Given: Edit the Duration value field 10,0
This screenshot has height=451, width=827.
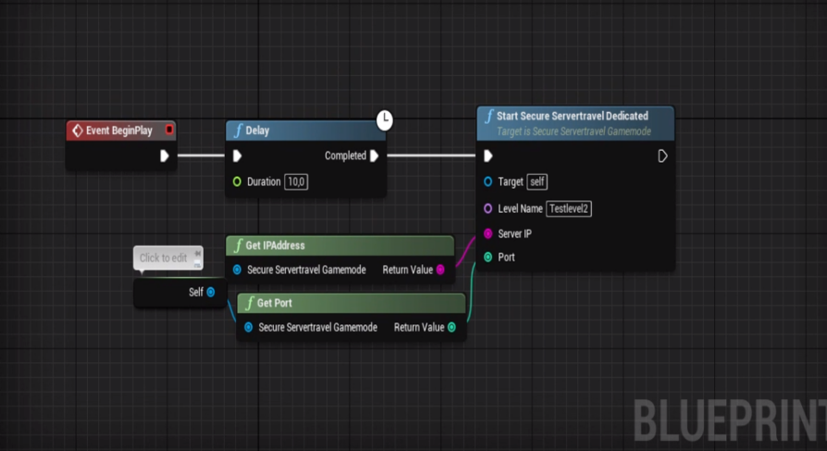Looking at the screenshot, I should pyautogui.click(x=296, y=182).
